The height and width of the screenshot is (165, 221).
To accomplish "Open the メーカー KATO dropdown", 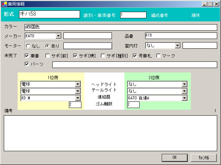I will tap(58, 36).
